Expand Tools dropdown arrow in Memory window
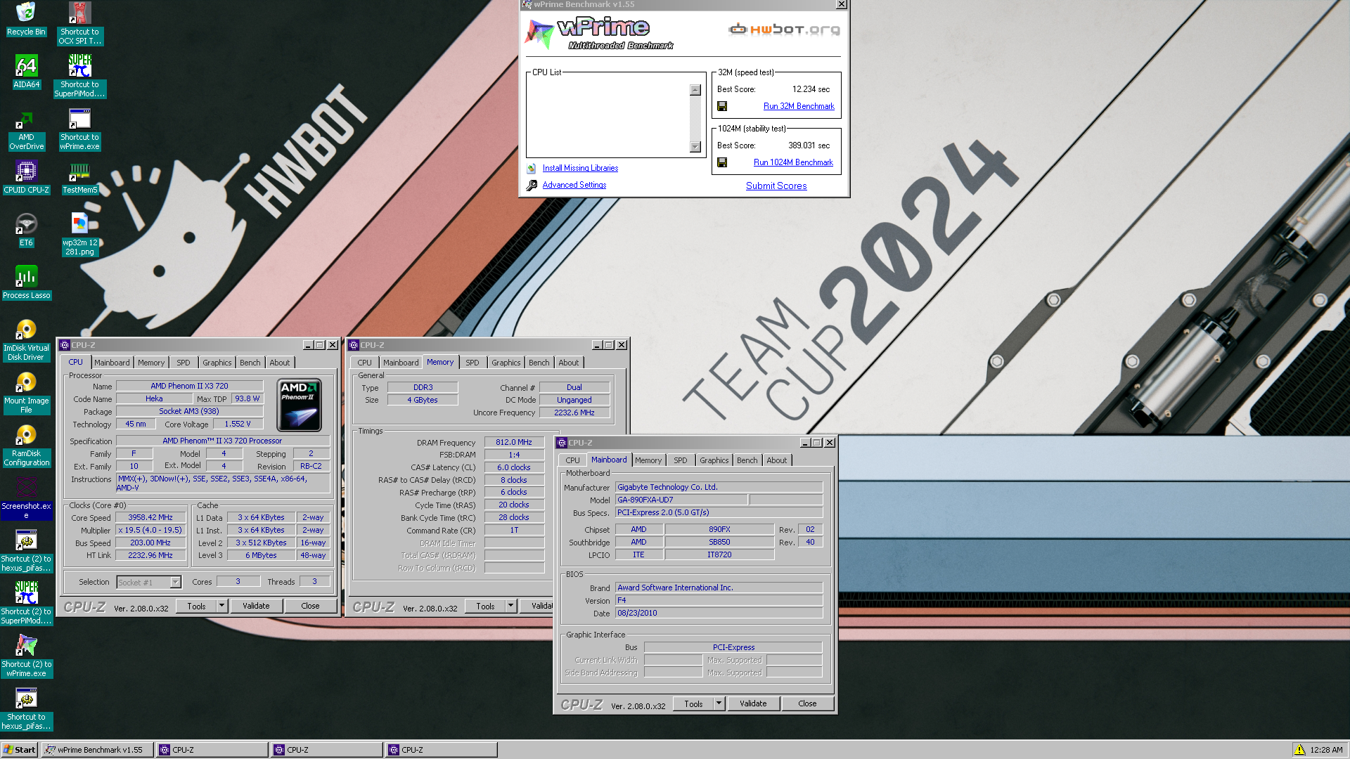This screenshot has height=759, width=1350. click(510, 606)
